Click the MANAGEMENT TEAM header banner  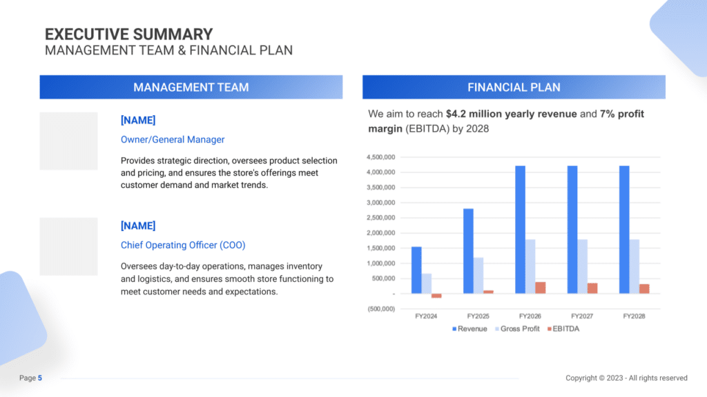(191, 87)
